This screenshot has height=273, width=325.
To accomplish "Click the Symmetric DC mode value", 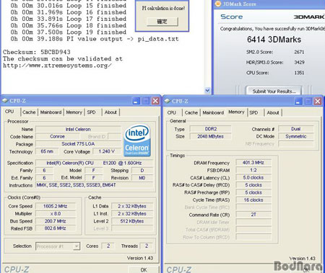I will coord(296,136).
